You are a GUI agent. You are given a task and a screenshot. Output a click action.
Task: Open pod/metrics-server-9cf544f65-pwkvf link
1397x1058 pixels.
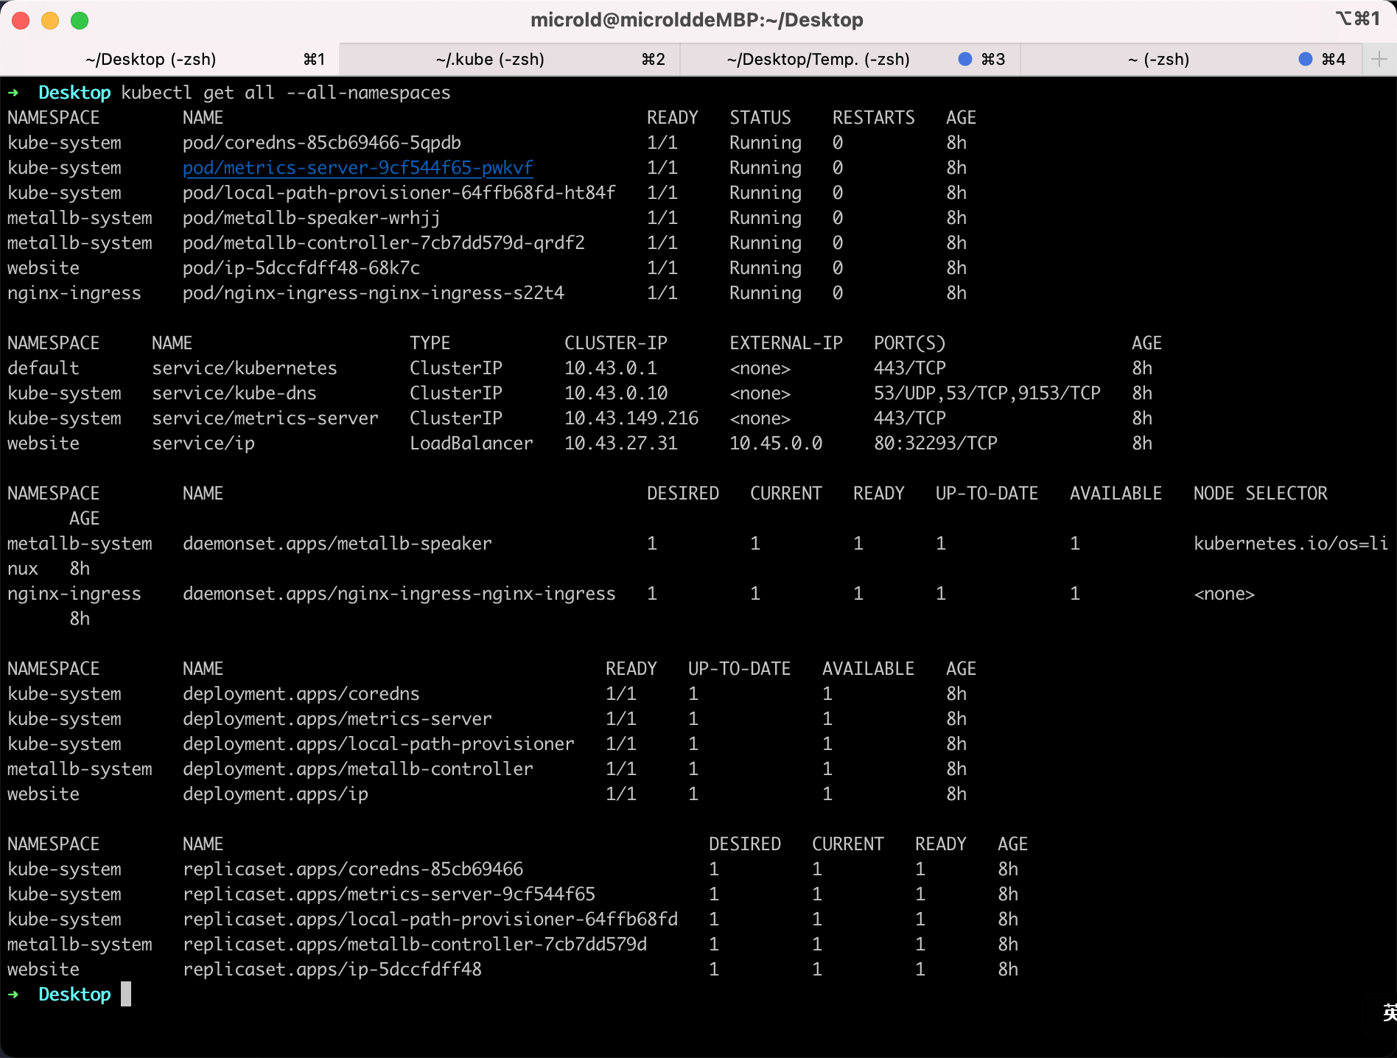pos(358,168)
